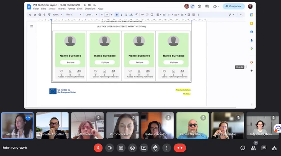Open the Edita menu
The height and width of the screenshot is (156, 281).
point(44,9)
